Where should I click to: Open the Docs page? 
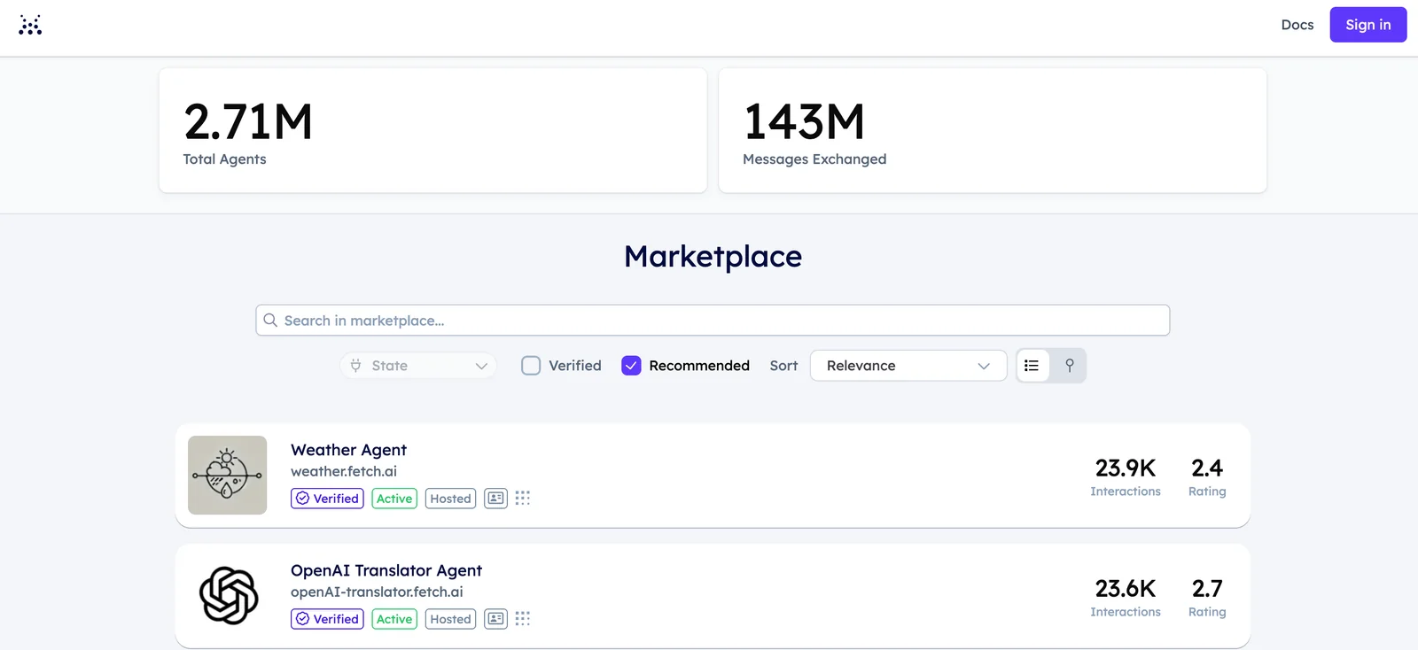coord(1297,25)
